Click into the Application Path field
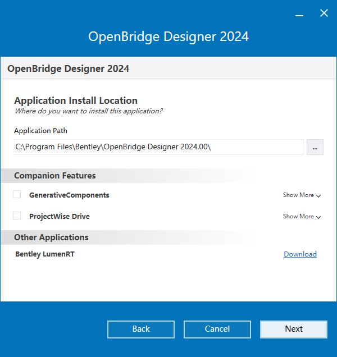The image size is (337, 357). (x=159, y=147)
